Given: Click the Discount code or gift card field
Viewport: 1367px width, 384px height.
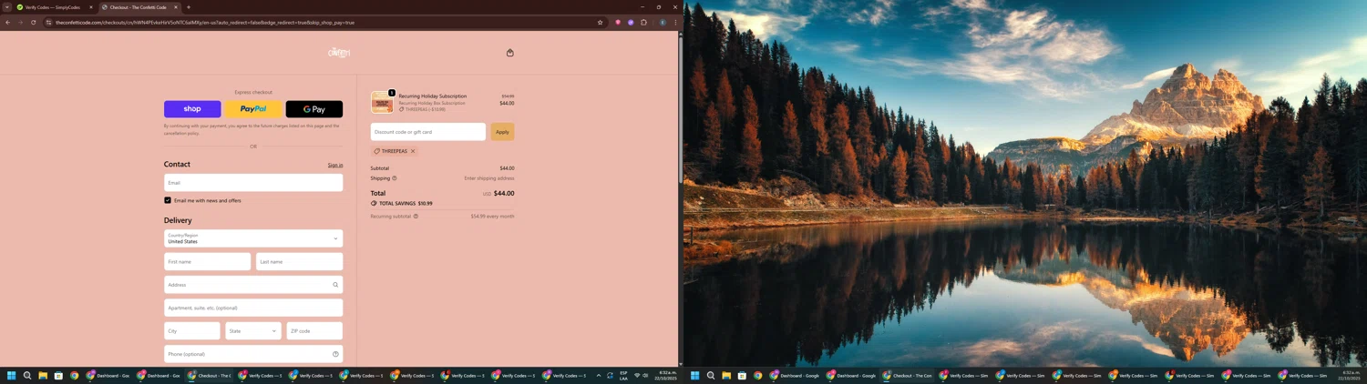Looking at the screenshot, I should [428, 132].
